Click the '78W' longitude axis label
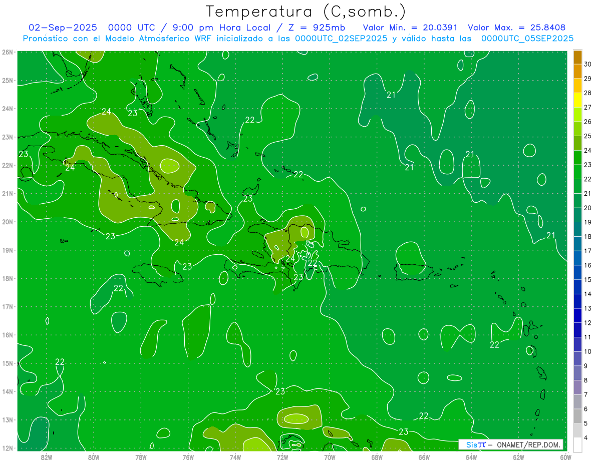The image size is (601, 464). (x=141, y=457)
